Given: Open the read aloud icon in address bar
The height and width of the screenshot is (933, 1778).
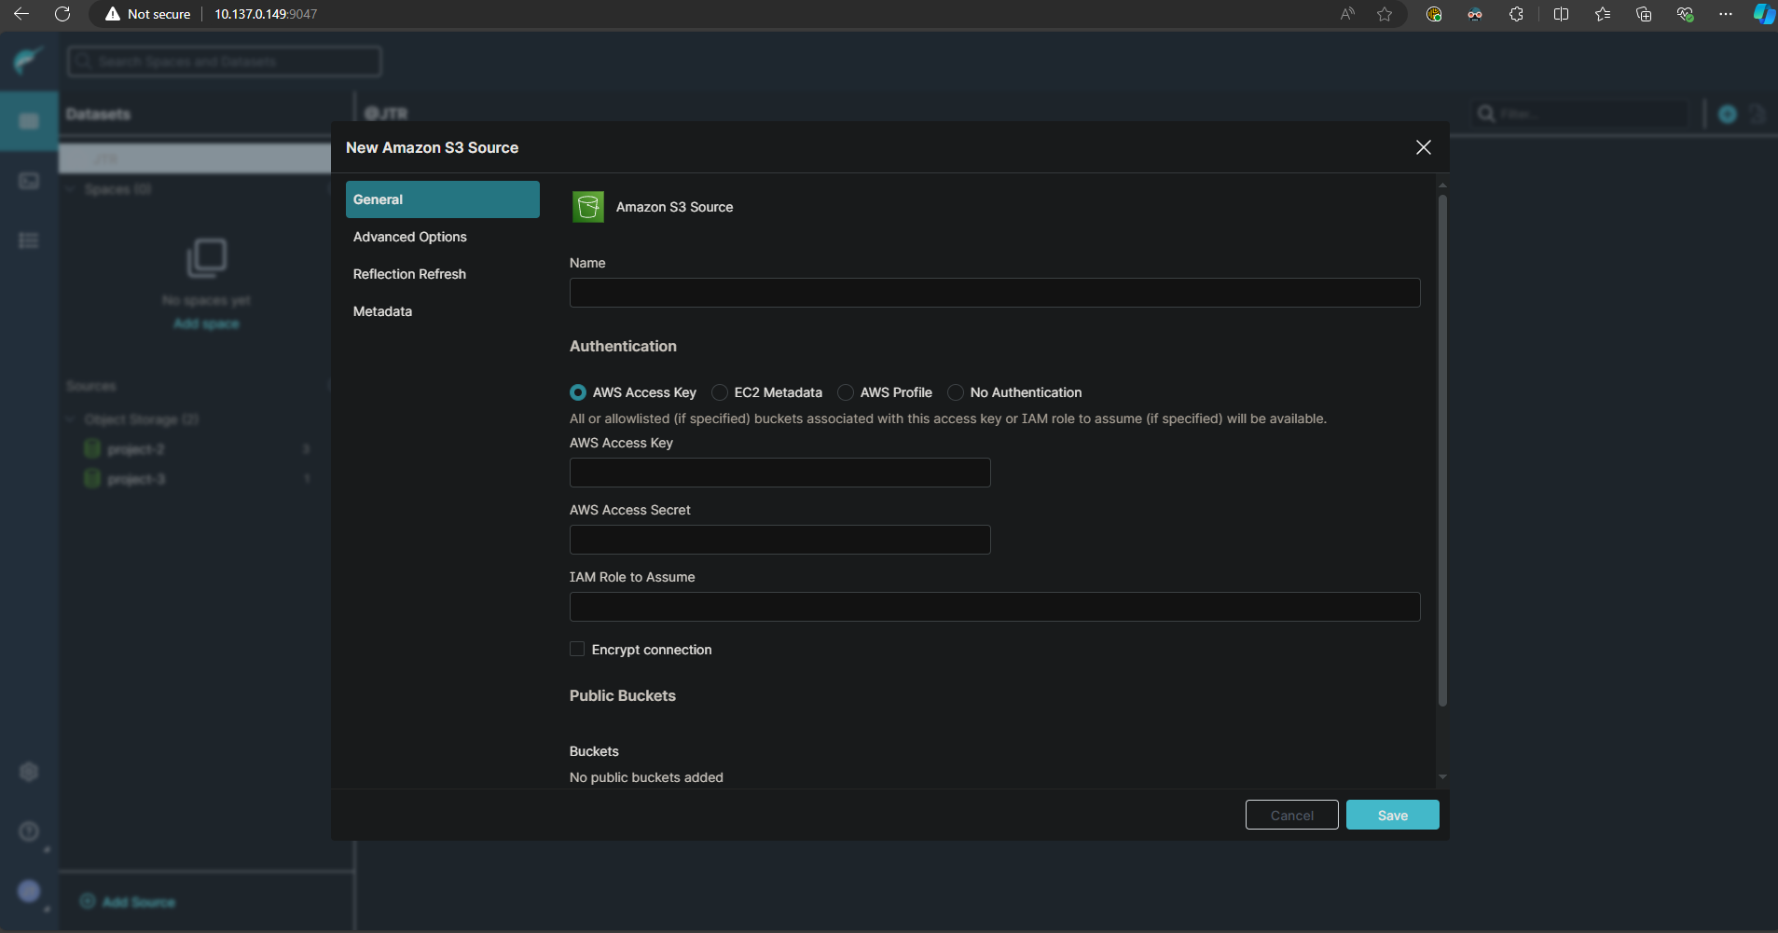Looking at the screenshot, I should [1347, 14].
